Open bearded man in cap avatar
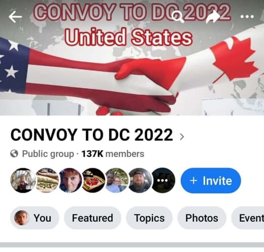The height and width of the screenshot is (252, 264). point(140,180)
